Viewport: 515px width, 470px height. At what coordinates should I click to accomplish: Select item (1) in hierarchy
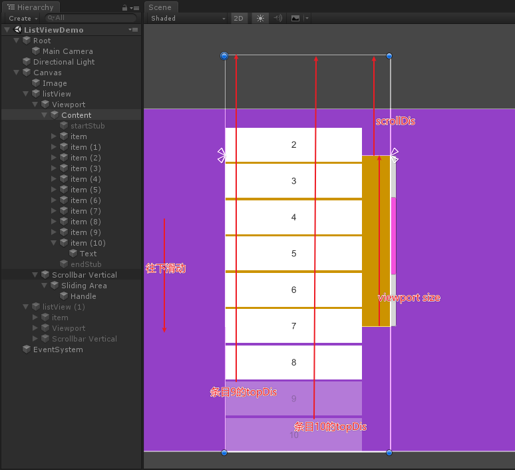pyautogui.click(x=85, y=147)
